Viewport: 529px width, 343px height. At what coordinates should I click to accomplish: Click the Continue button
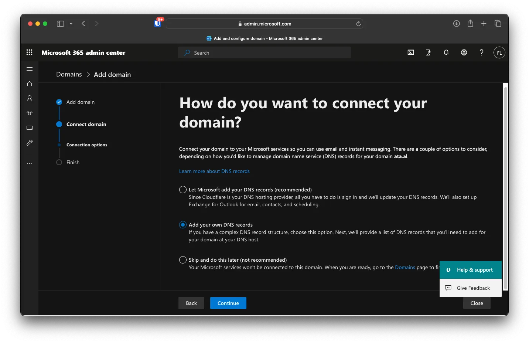(228, 303)
